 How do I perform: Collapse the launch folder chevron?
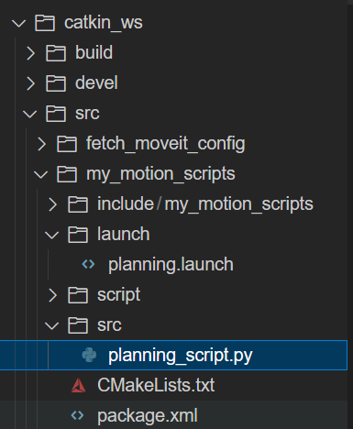point(51,235)
